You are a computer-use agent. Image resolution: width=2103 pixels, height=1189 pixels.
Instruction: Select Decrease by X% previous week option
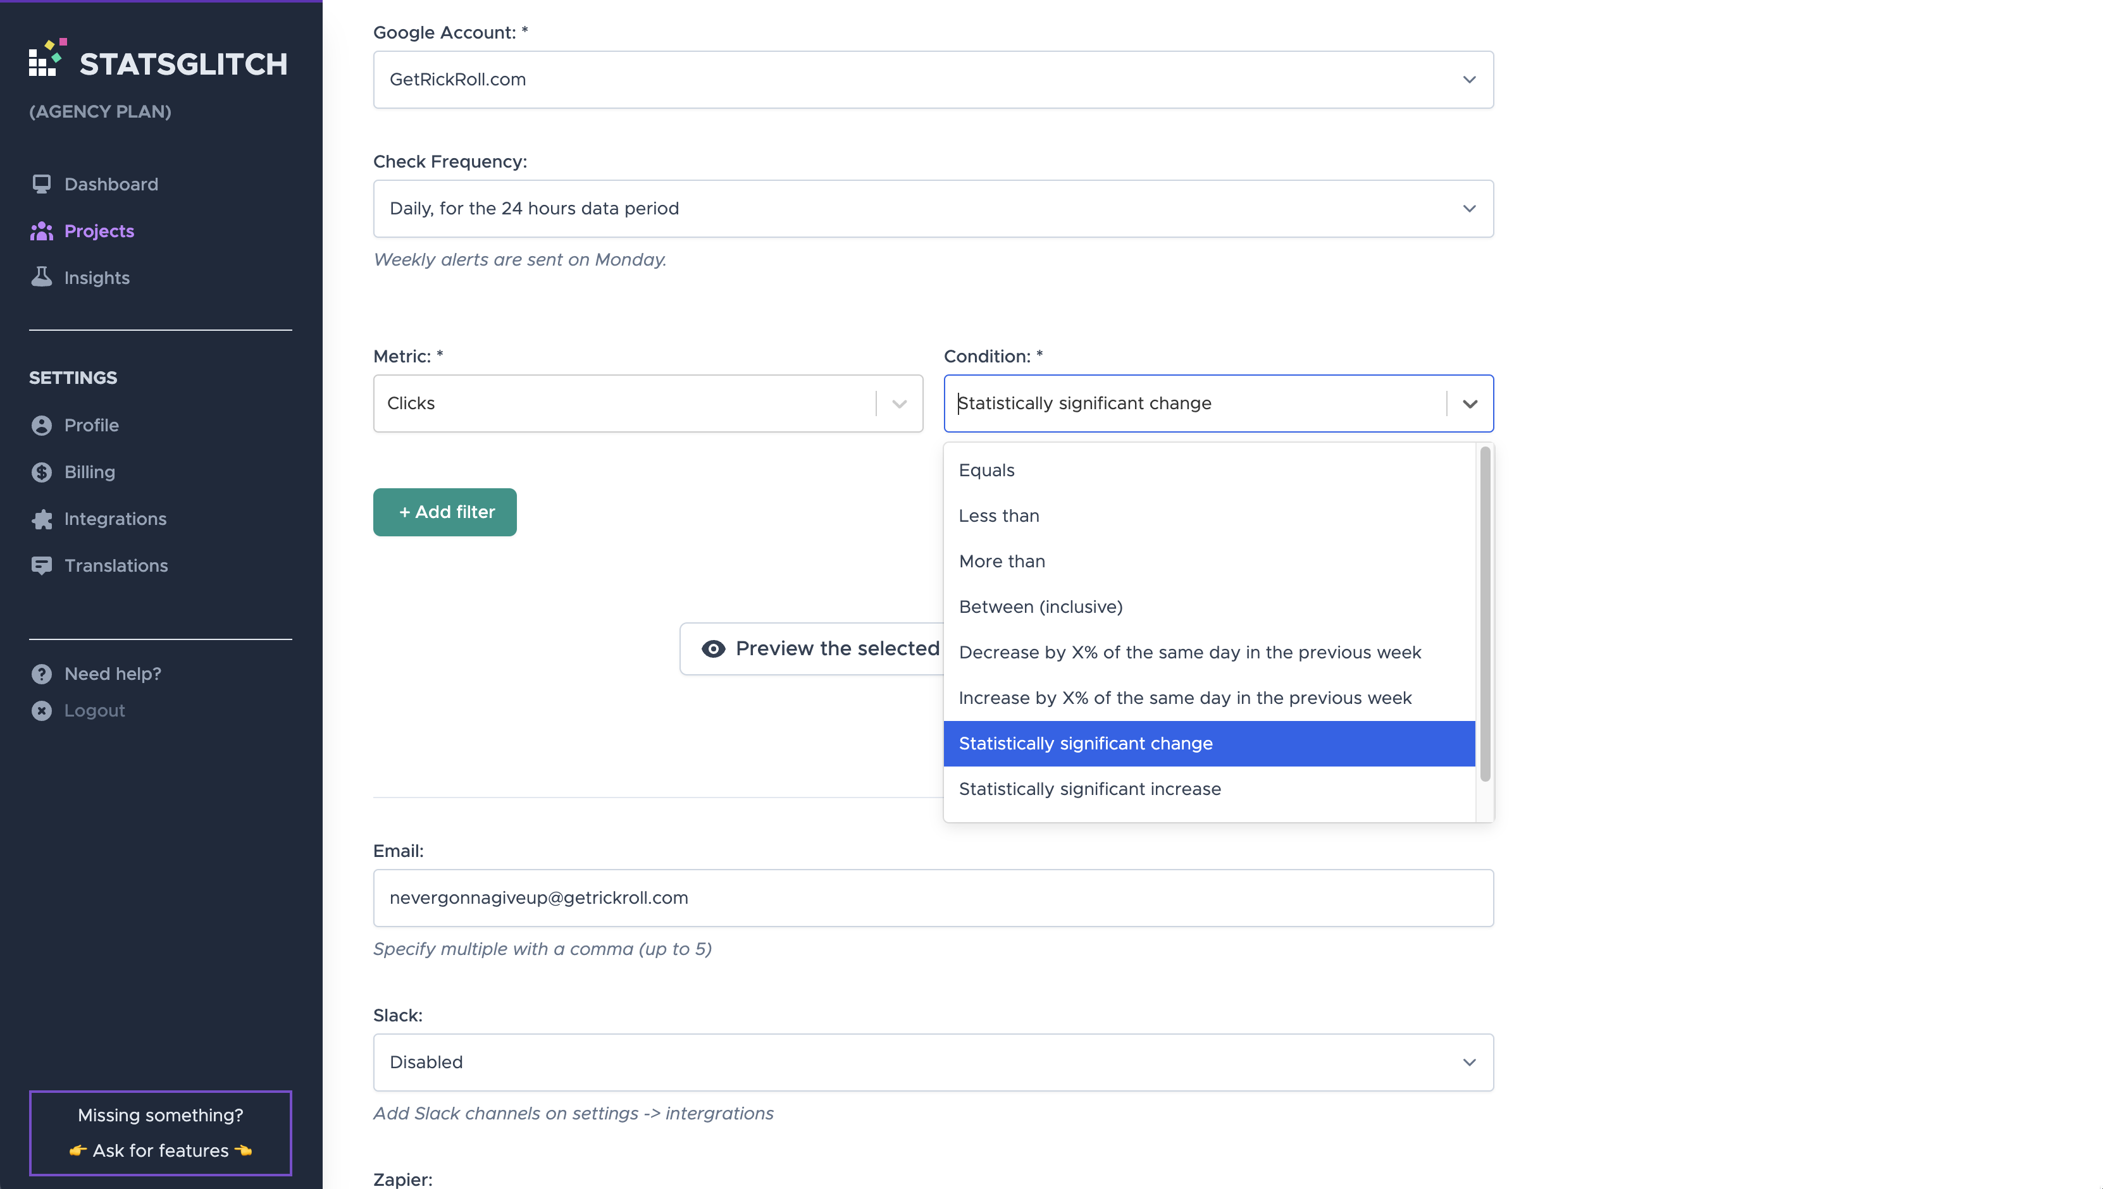click(x=1208, y=653)
